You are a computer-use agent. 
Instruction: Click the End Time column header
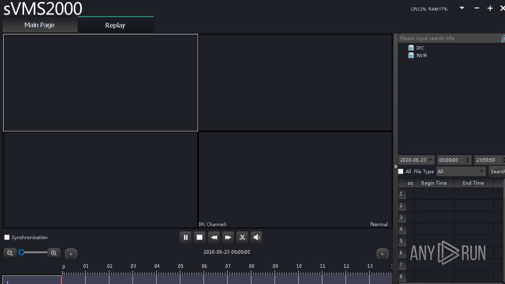coord(473,183)
